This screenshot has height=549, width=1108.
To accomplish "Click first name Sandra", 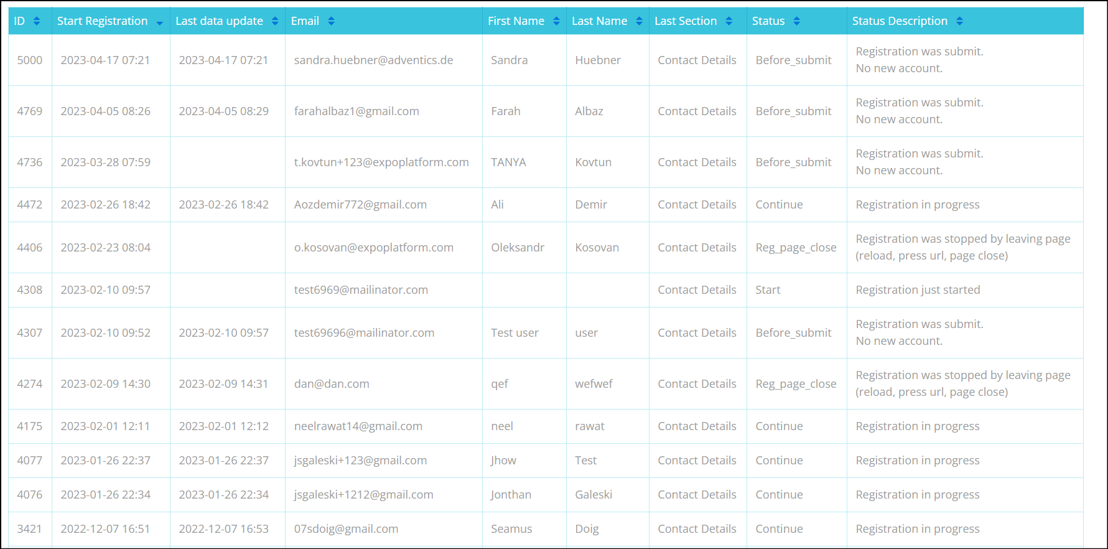I will coord(509,60).
